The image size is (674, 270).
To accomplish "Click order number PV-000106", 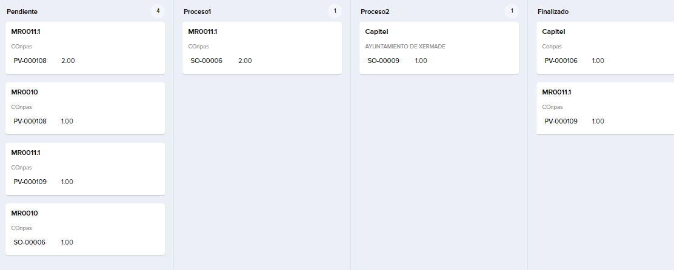I will 561,61.
